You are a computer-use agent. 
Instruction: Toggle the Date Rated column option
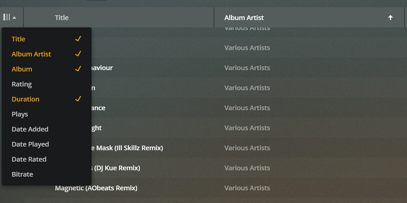(29, 159)
